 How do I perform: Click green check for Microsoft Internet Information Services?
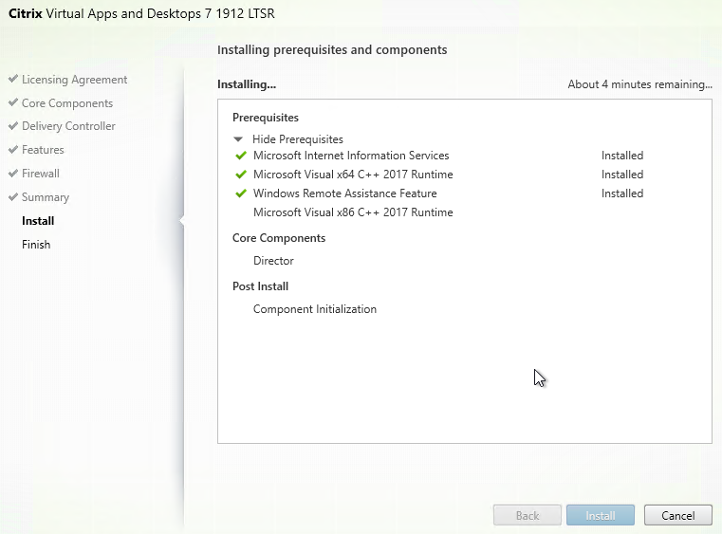[241, 156]
